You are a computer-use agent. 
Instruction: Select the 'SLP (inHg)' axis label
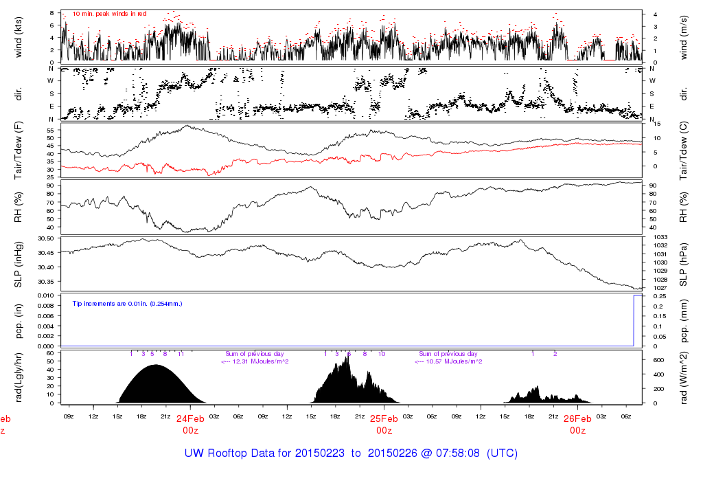pyautogui.click(x=19, y=263)
